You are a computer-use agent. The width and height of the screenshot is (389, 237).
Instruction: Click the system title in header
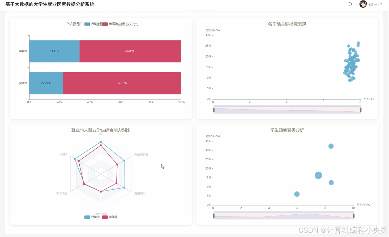click(x=50, y=4)
